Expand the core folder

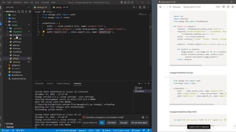13,18
